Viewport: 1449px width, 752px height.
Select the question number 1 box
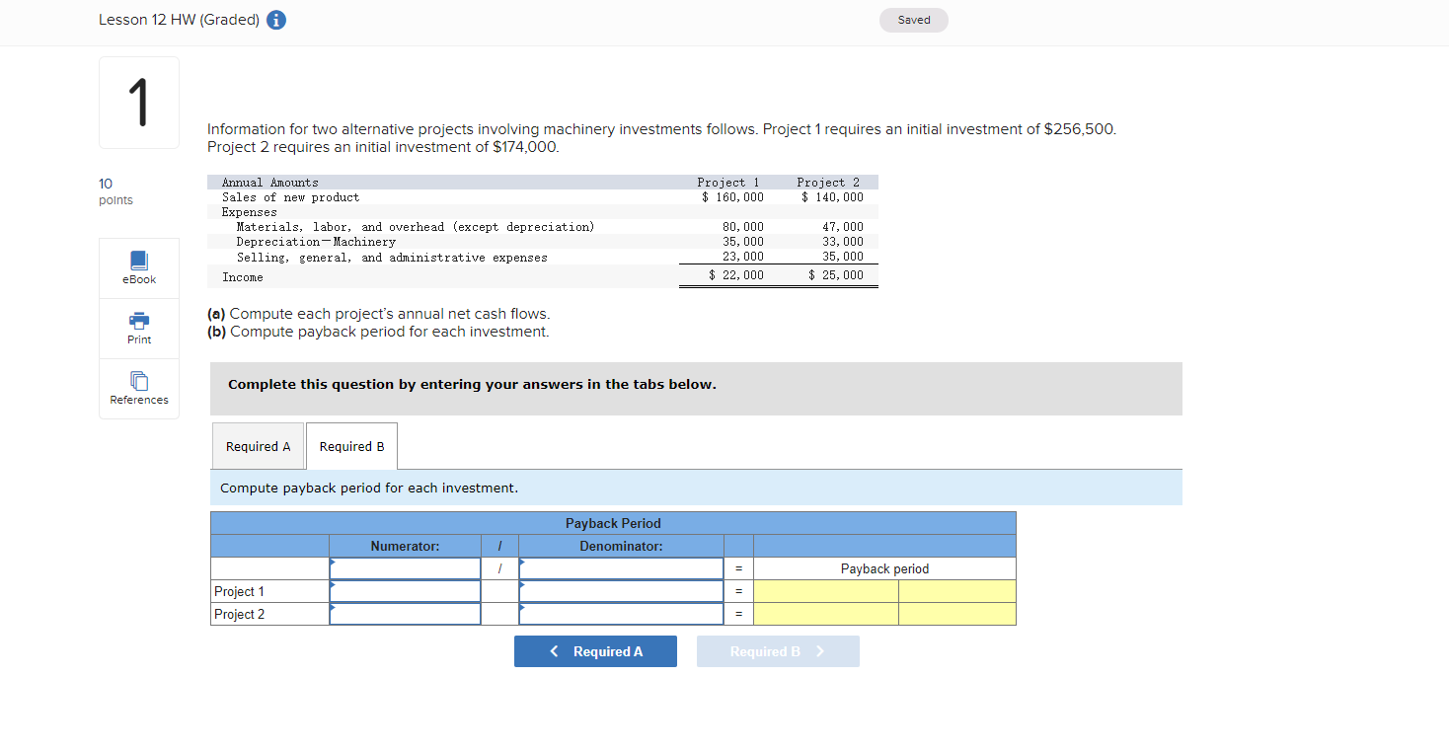(x=138, y=102)
